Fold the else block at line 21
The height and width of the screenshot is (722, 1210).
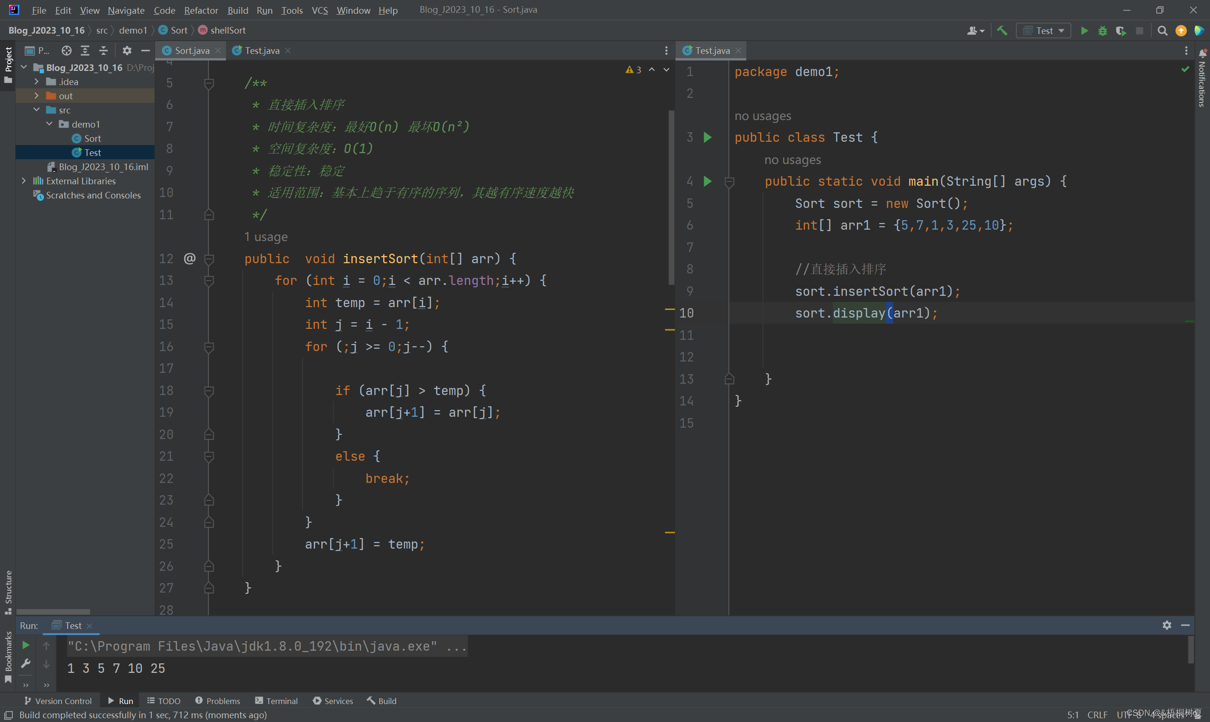coord(209,456)
